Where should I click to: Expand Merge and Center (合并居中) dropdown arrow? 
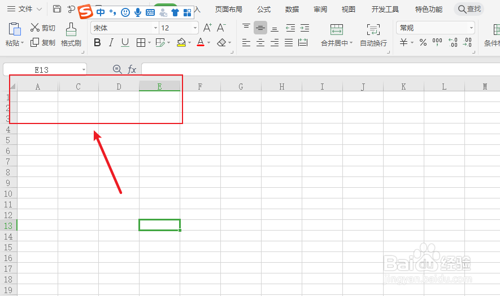tap(351, 43)
